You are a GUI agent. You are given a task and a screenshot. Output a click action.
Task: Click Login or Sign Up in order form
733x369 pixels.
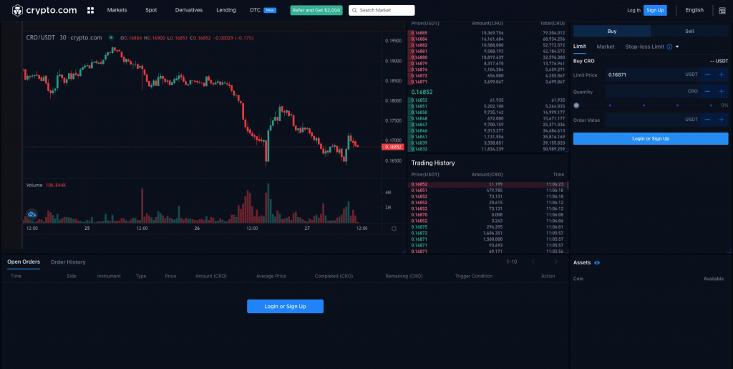click(651, 138)
